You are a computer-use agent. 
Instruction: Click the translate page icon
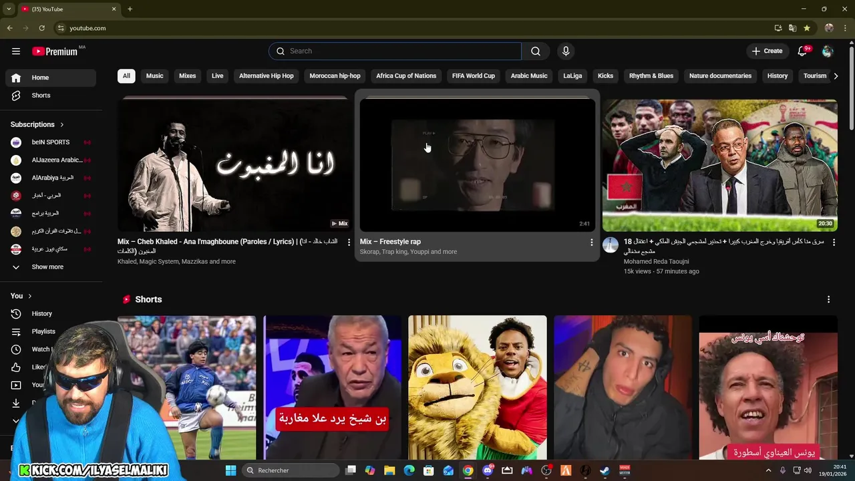point(792,28)
